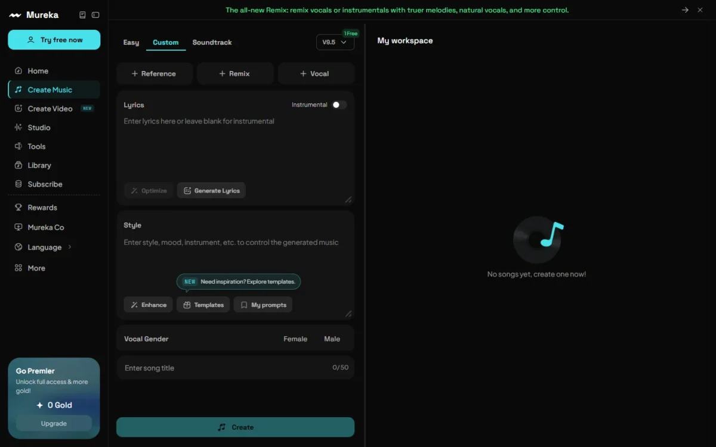Click the Rewards trophy icon
The height and width of the screenshot is (447, 716).
pos(18,207)
